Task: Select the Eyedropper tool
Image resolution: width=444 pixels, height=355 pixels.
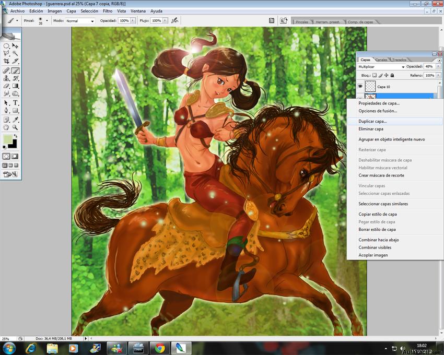Action: [x=15, y=120]
